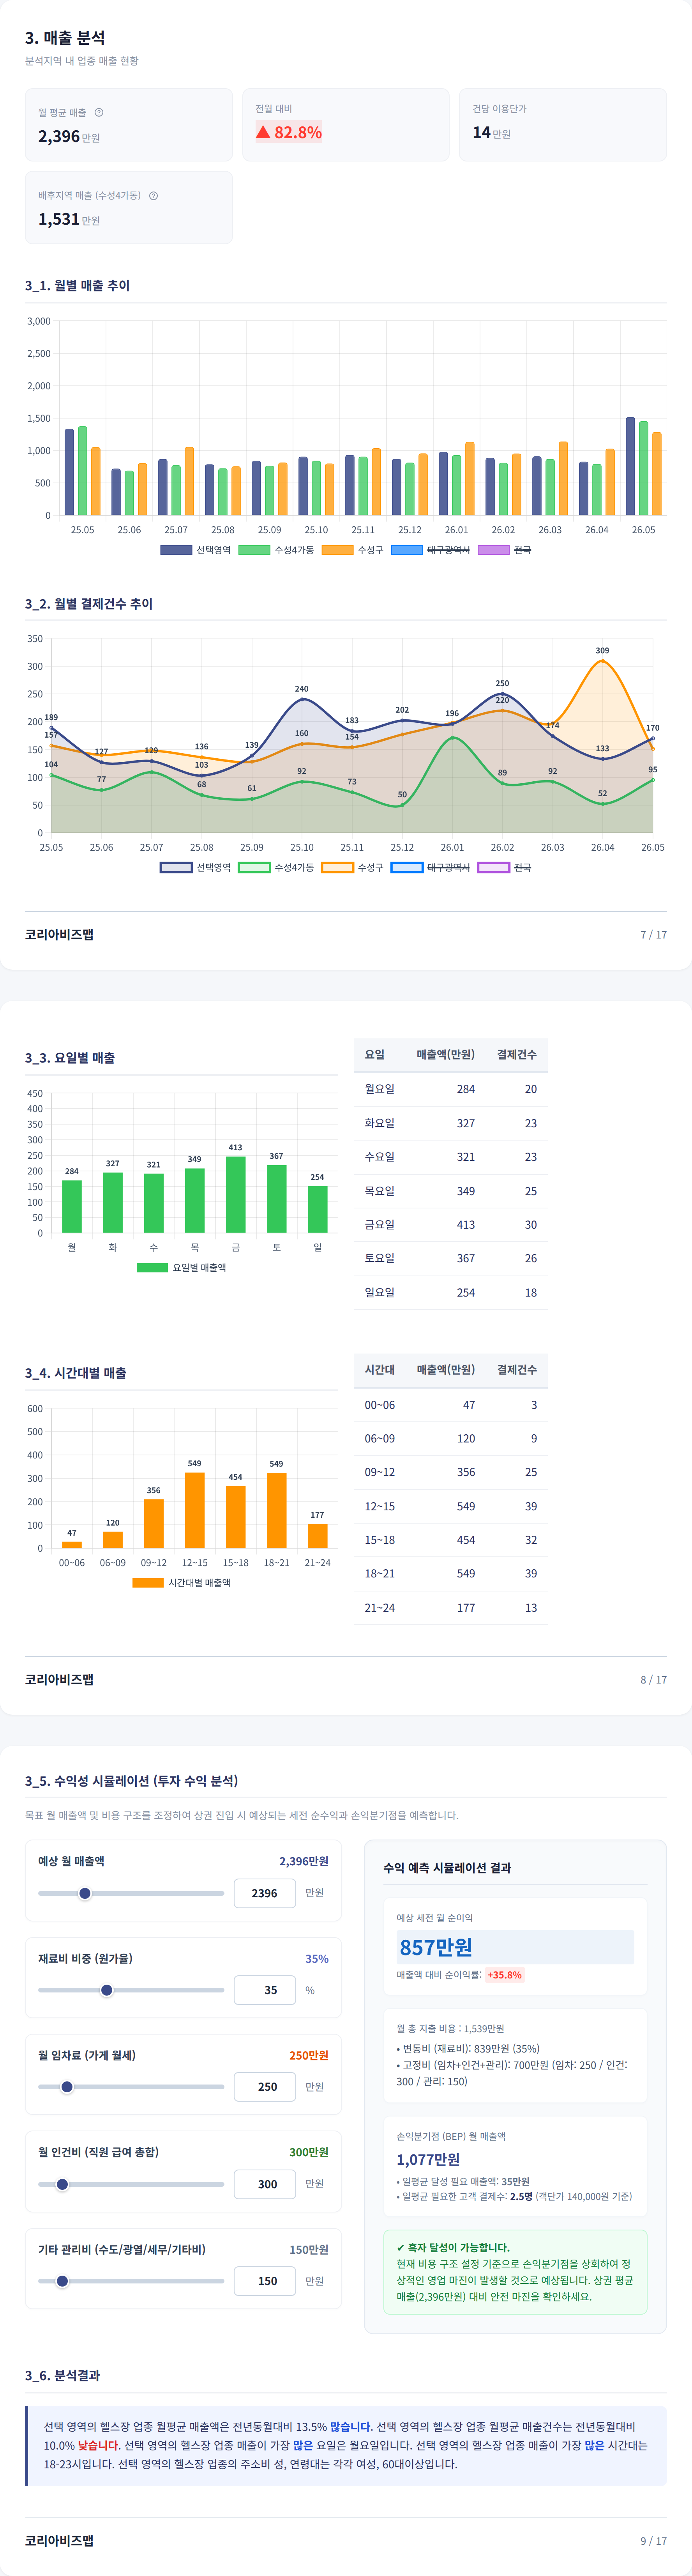Click the 월 인건비 input showing 300

265,2184
